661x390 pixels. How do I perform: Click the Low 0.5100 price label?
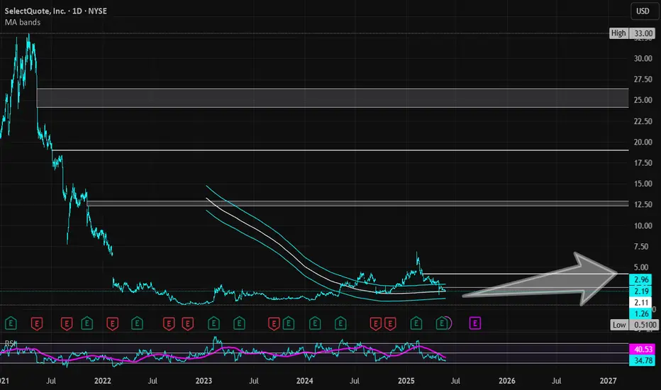coord(635,325)
